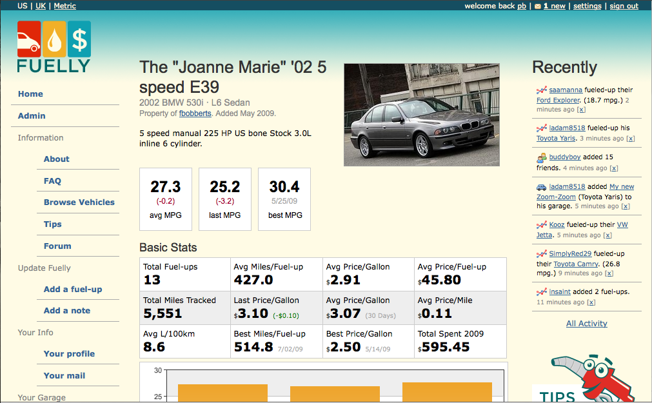This screenshot has height=403, width=652.
Task: Open SimplyRed29's profile
Action: 570,253
